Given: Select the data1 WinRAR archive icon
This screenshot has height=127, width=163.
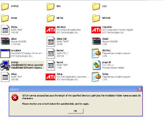Looking at the screenshot, I should [x=5, y=41].
